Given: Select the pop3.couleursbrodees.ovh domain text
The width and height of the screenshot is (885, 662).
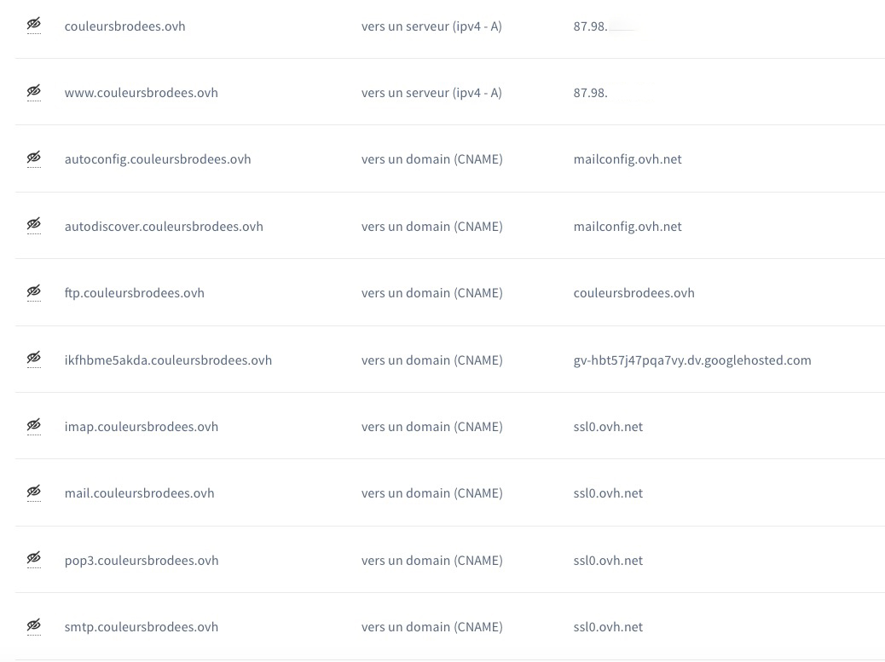Looking at the screenshot, I should [x=141, y=561].
